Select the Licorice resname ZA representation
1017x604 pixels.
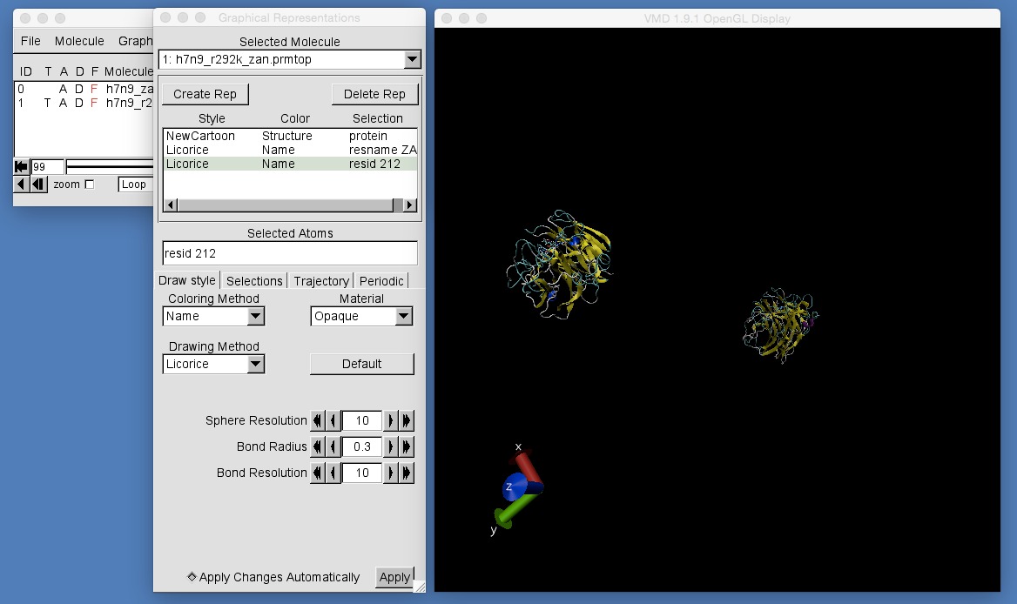pyautogui.click(x=290, y=150)
